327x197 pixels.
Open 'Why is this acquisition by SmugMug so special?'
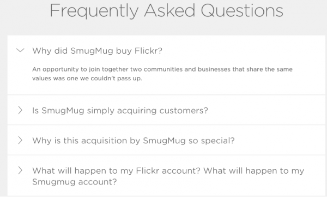point(134,141)
